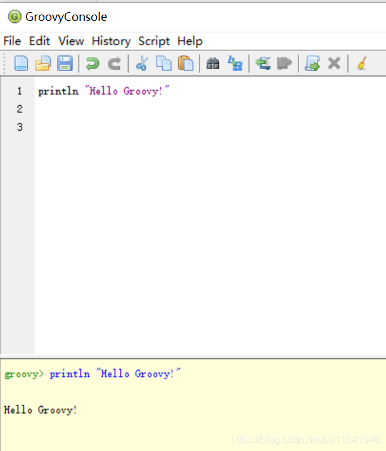The width and height of the screenshot is (386, 451).
Task: Go to next history entry
Action: click(285, 63)
